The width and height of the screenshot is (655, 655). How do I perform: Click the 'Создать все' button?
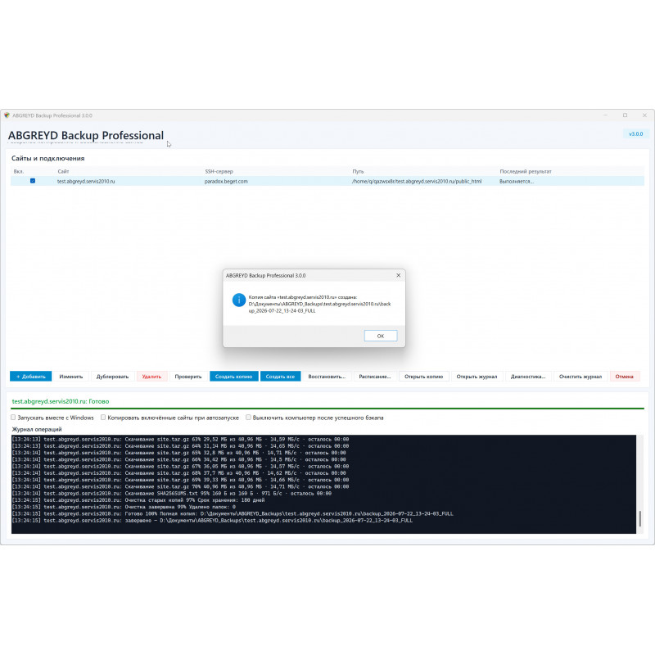pos(280,377)
